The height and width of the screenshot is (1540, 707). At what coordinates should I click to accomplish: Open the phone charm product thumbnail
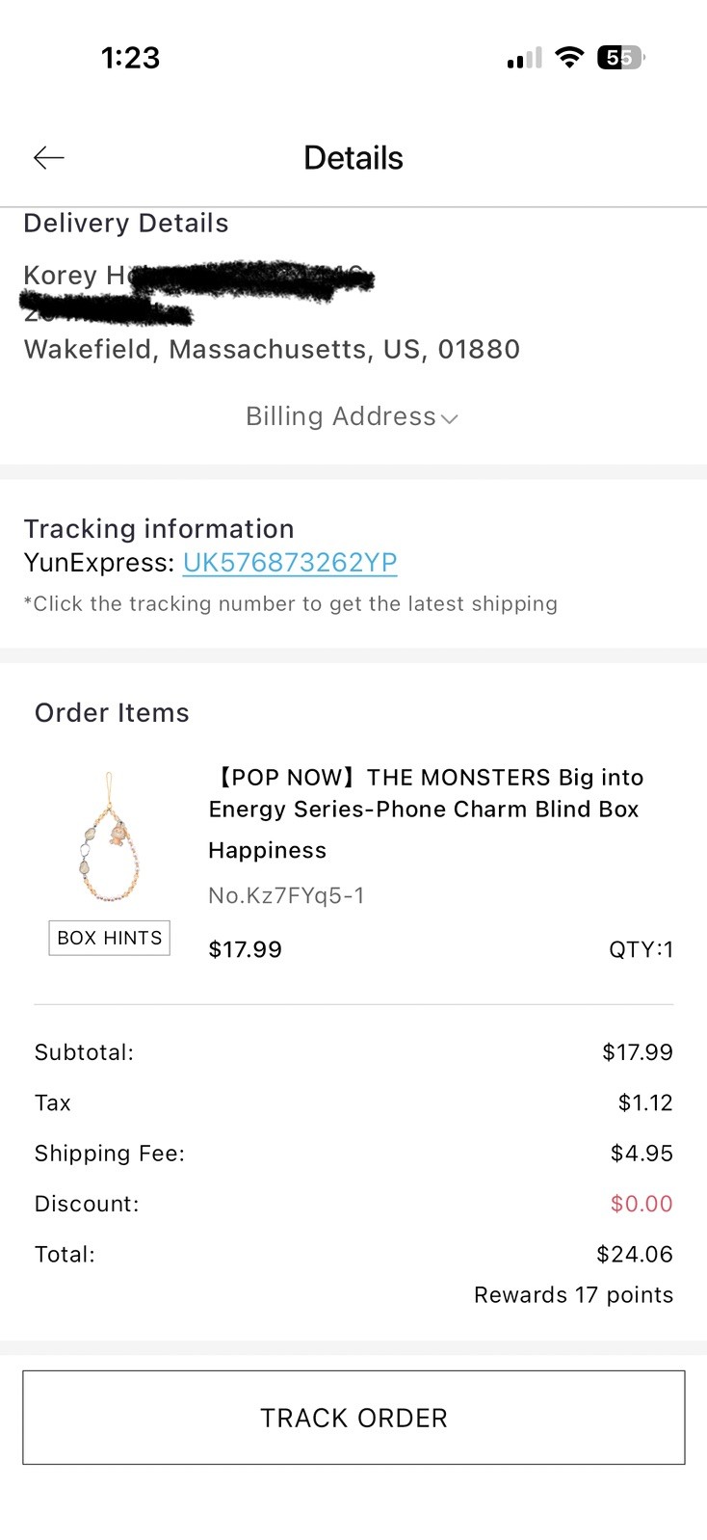[108, 836]
